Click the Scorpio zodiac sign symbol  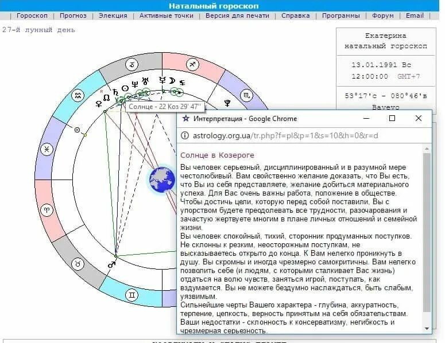(246, 96)
